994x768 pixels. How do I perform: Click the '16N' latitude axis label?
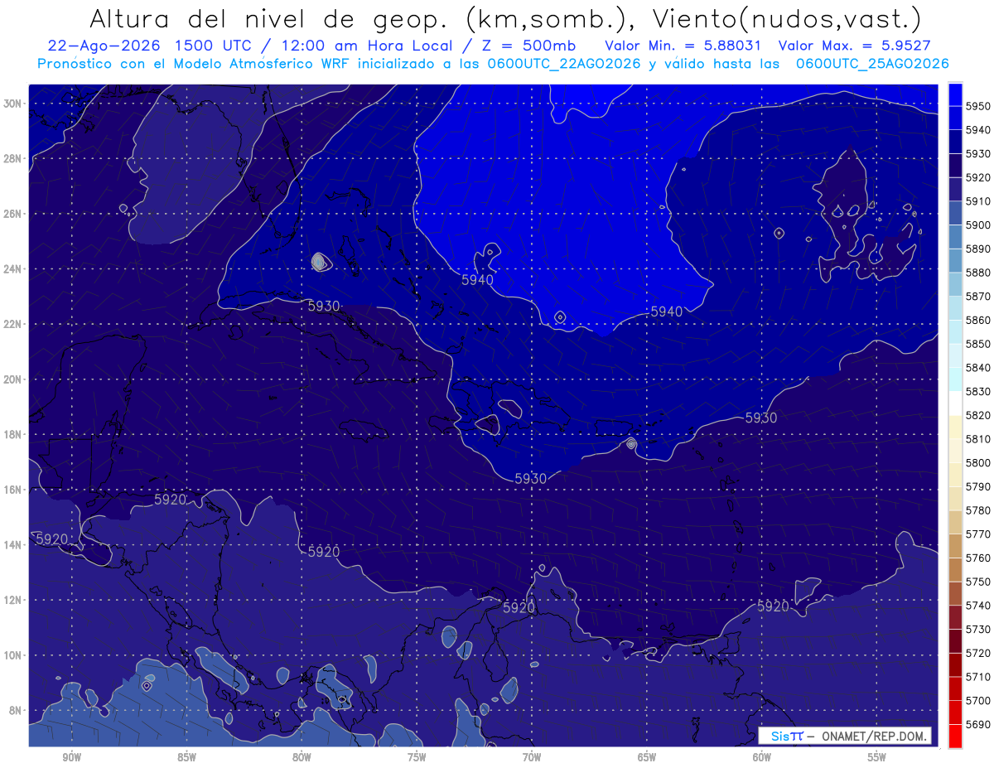point(12,490)
